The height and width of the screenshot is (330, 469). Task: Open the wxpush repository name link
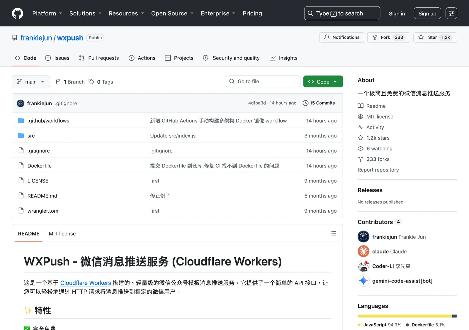click(70, 38)
